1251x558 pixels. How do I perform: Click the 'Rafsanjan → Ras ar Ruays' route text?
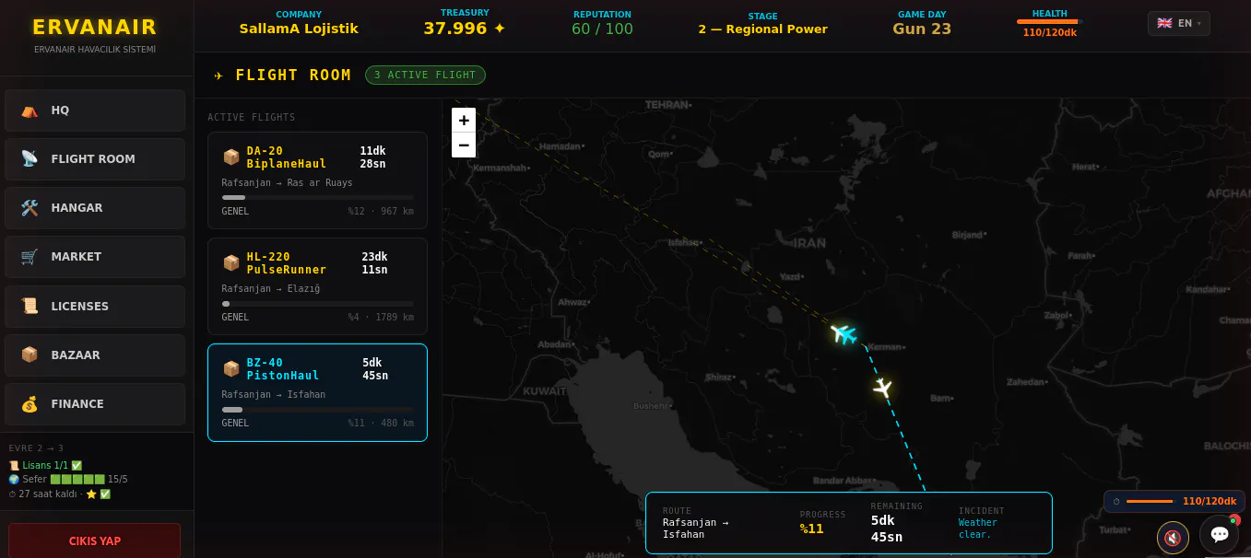pos(287,183)
